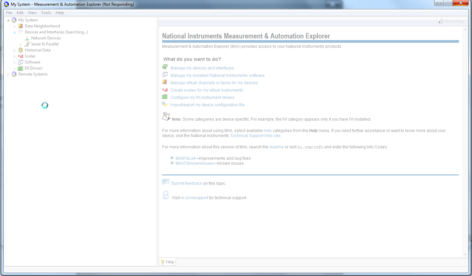Screen dimensions: 472x276
Task: Click the Data Neighborhood icon
Action: click(20, 26)
